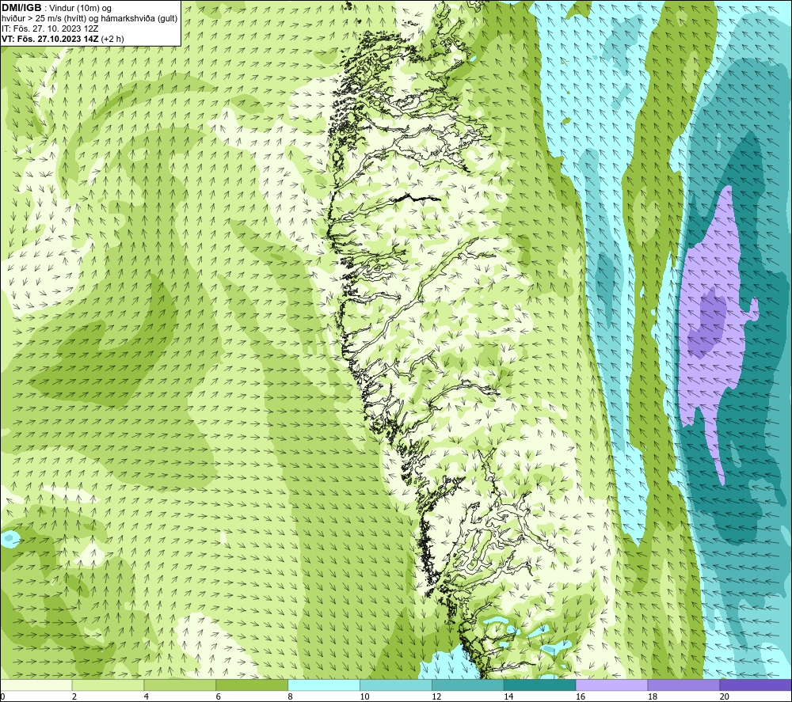Click the '10' scale label
Screen dimensions: 792x702
(364, 696)
